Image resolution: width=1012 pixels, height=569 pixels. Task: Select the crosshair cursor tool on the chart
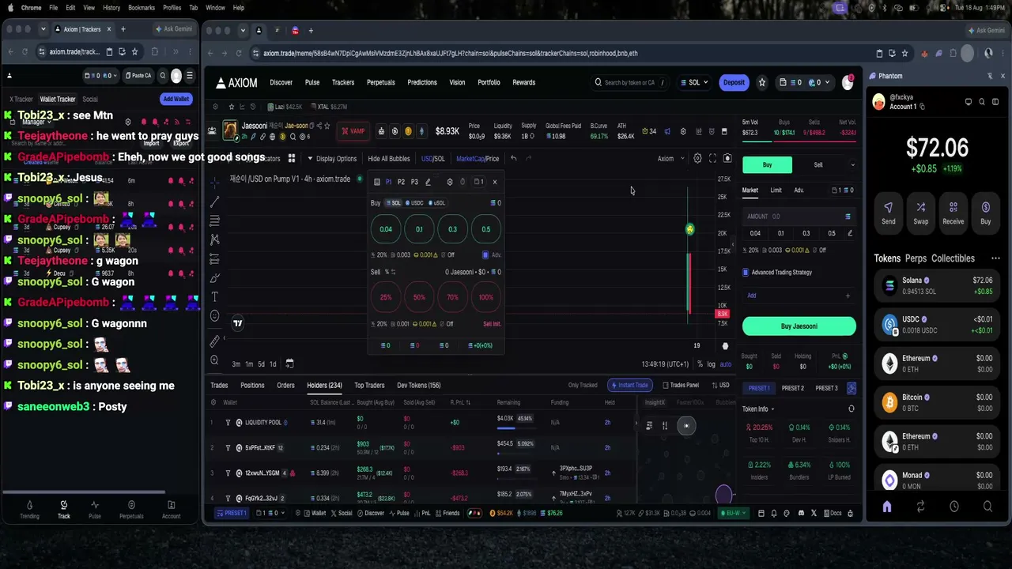click(x=214, y=183)
